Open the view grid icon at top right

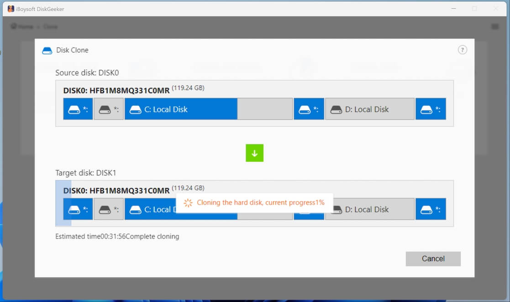point(495,26)
